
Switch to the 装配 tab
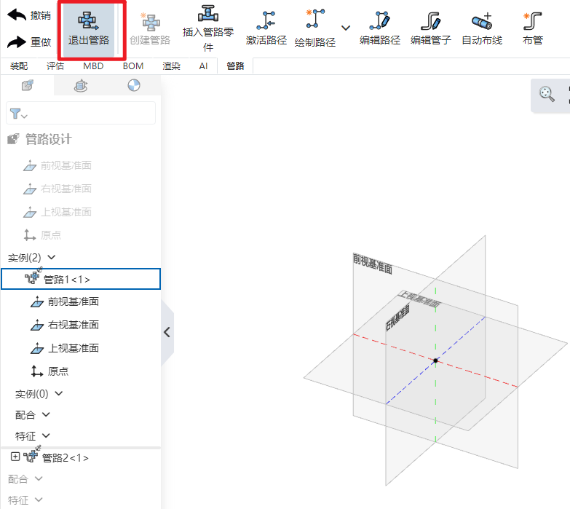[19, 66]
